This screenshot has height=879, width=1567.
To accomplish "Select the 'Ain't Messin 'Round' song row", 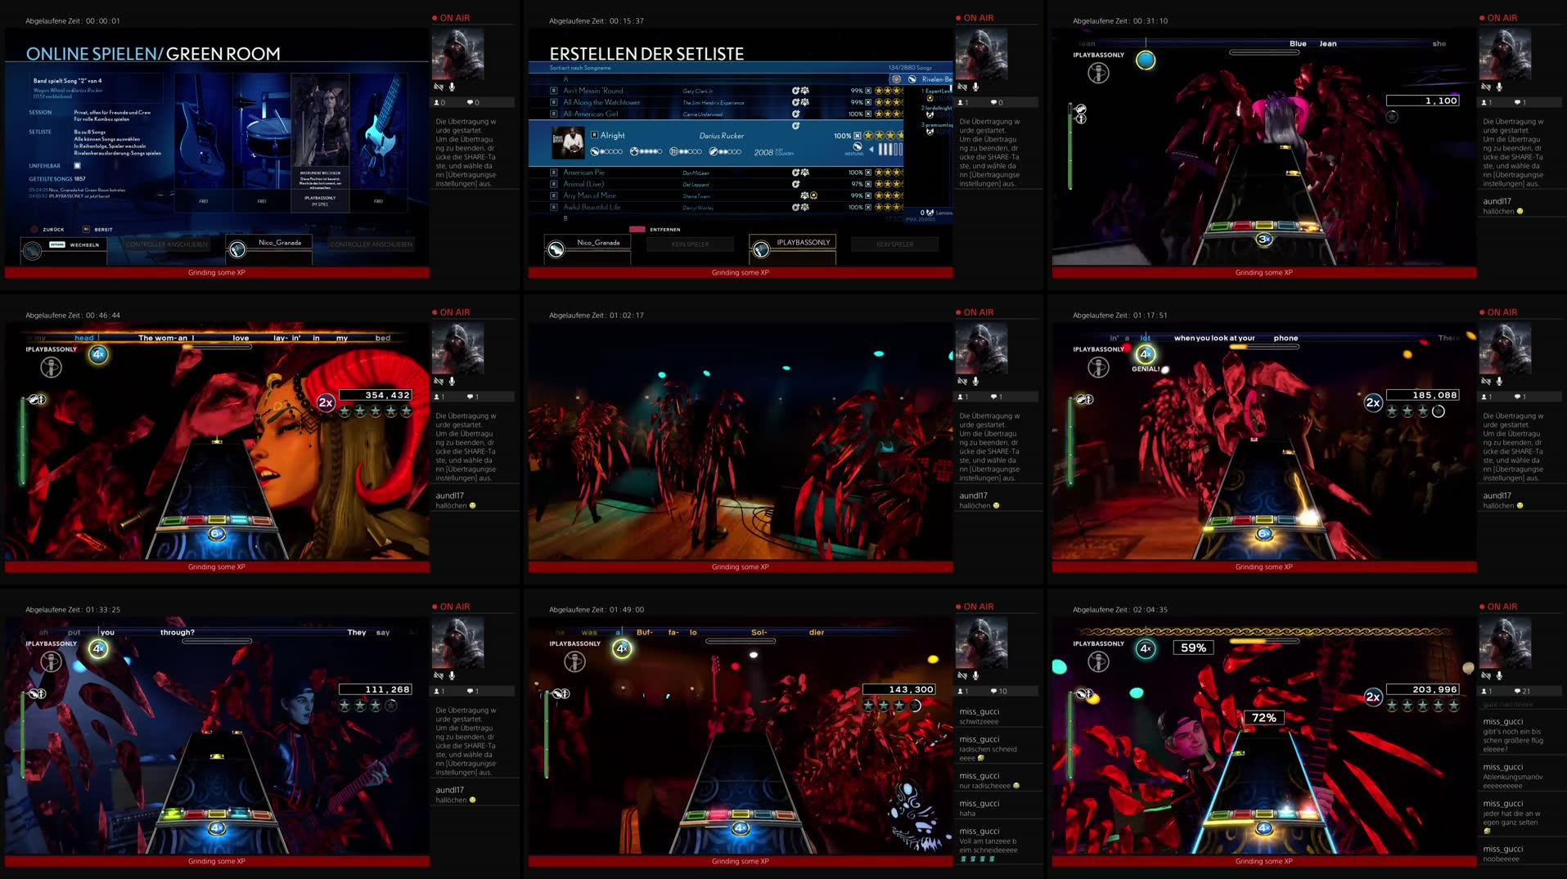I will tap(716, 91).
